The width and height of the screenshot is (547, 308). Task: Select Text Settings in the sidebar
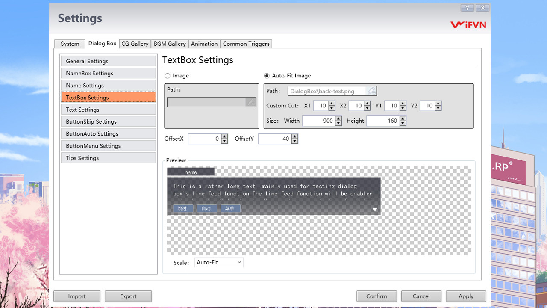point(108,110)
